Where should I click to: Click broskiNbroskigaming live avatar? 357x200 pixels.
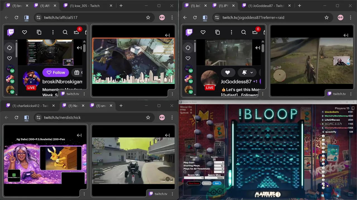pyautogui.click(x=31, y=79)
